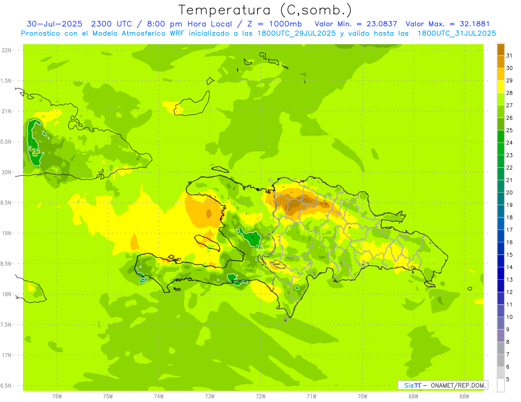Click the latitude axis label '17N'

[7, 355]
